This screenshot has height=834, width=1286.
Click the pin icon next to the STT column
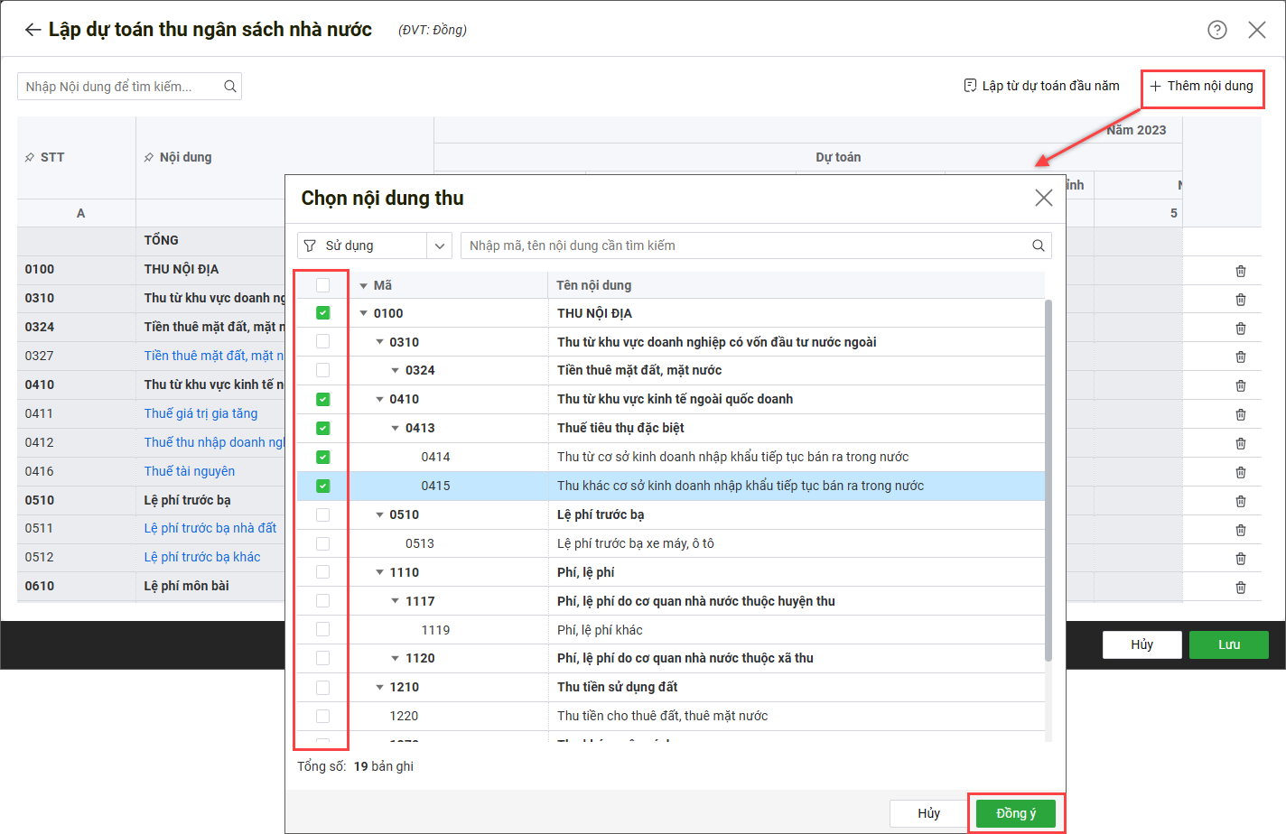[30, 158]
